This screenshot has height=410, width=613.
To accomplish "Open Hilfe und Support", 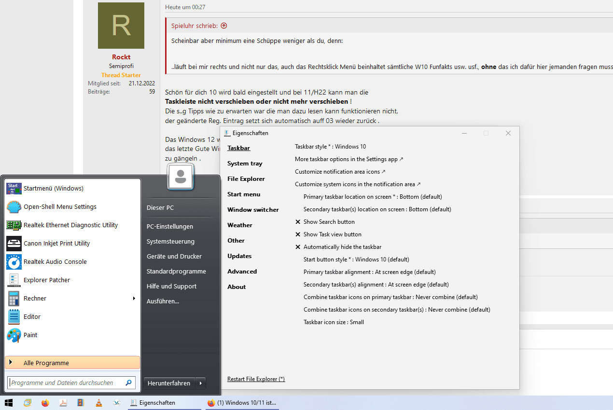I will [x=172, y=287].
